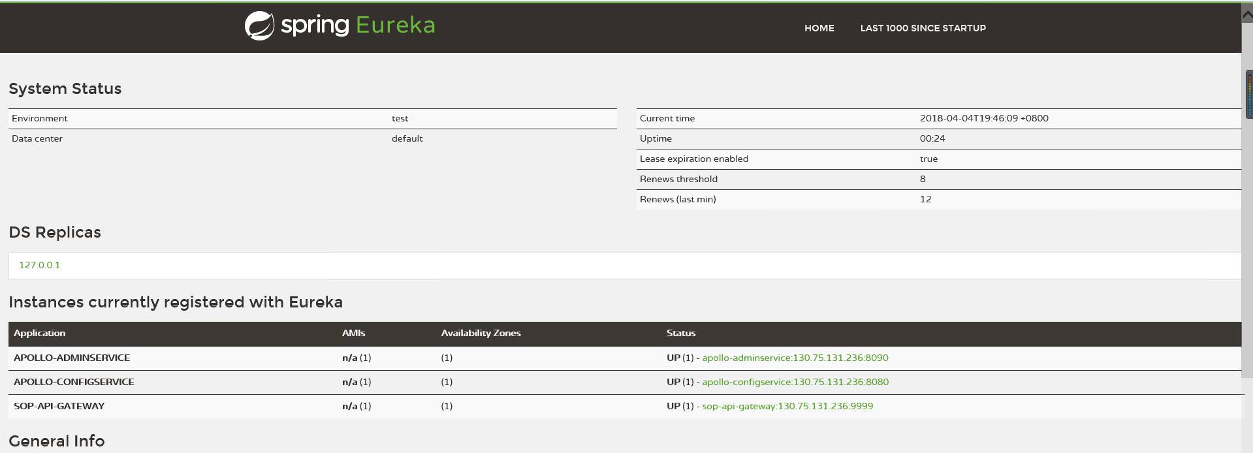Click the UP status for APOLLO-ADMINSERVICE
Viewport: 1253px width, 453px height.
click(673, 358)
